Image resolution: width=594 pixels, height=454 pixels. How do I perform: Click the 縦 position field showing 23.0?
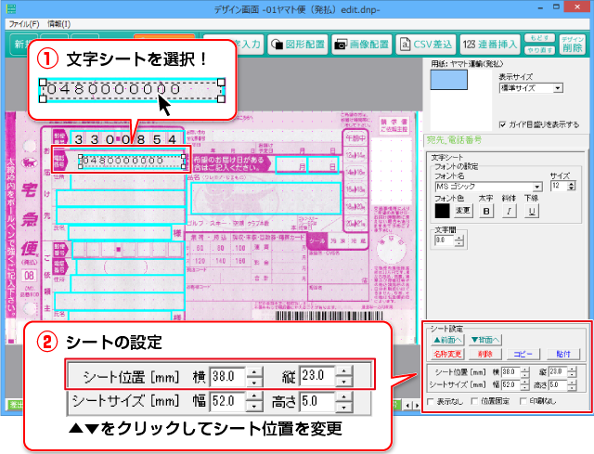pos(559,372)
